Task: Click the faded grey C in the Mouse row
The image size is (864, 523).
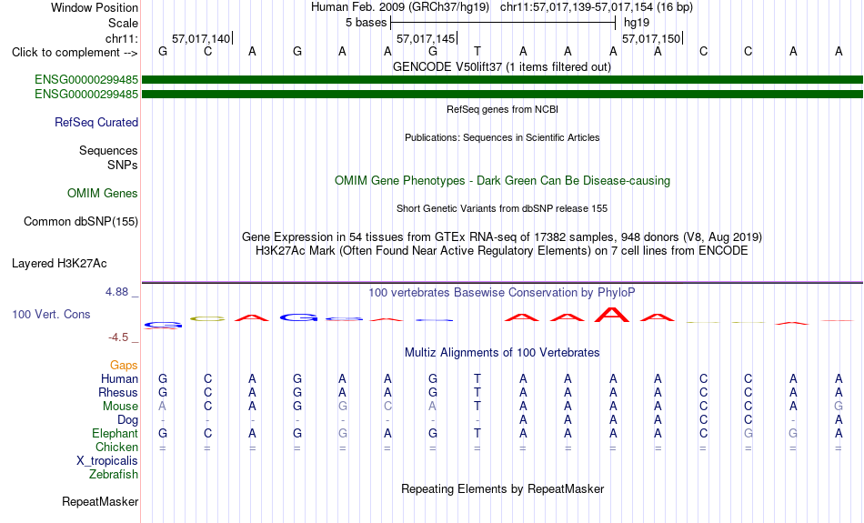Action: click(387, 407)
